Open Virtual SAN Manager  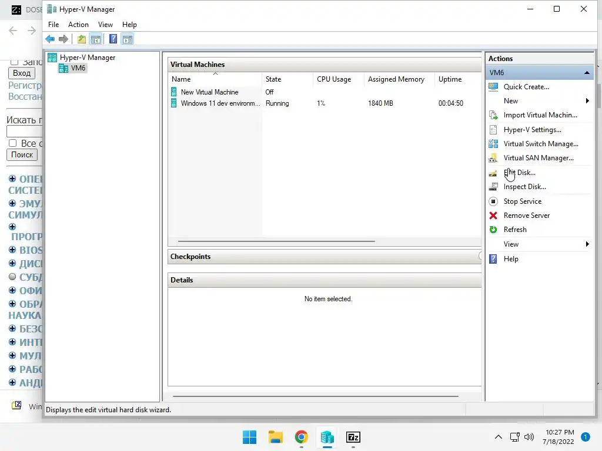pyautogui.click(x=539, y=158)
